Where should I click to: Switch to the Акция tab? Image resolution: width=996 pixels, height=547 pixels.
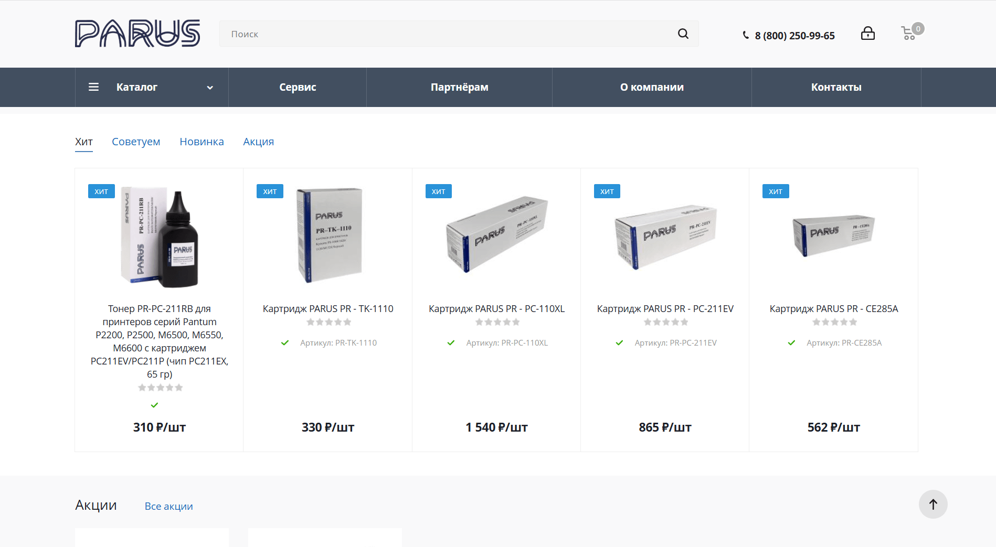pyautogui.click(x=258, y=142)
